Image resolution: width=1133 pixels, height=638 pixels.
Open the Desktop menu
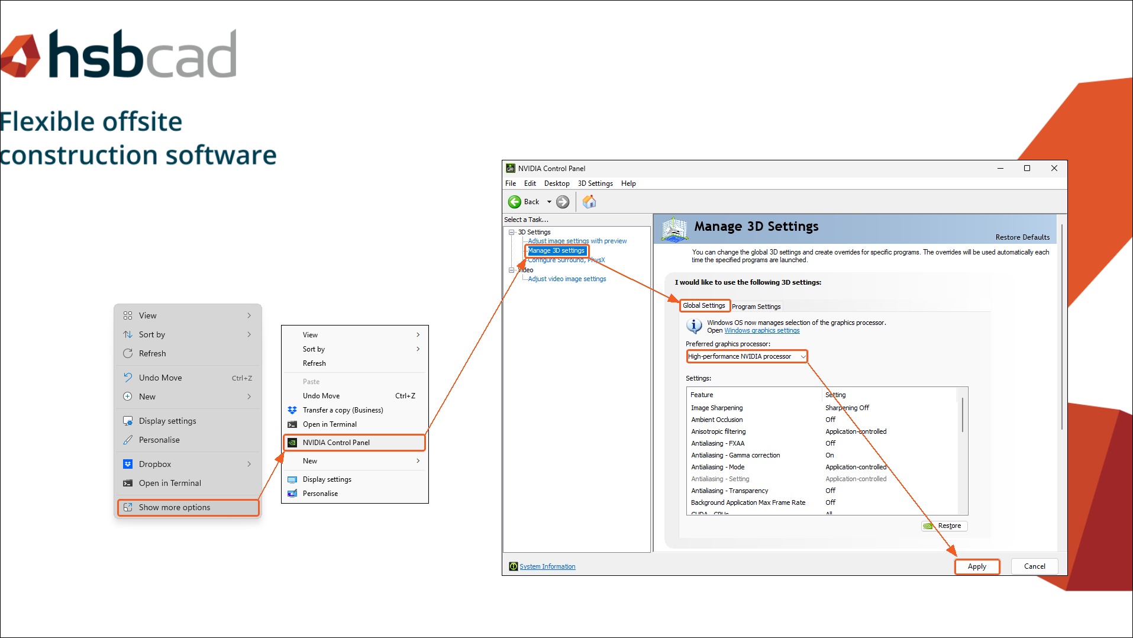pos(557,183)
